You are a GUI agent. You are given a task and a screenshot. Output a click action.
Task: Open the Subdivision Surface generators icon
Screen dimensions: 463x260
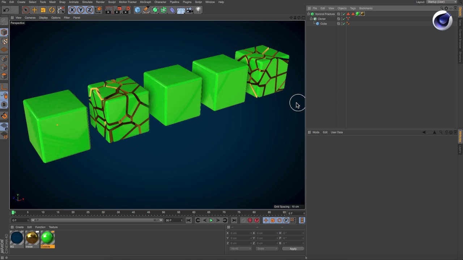(x=155, y=10)
